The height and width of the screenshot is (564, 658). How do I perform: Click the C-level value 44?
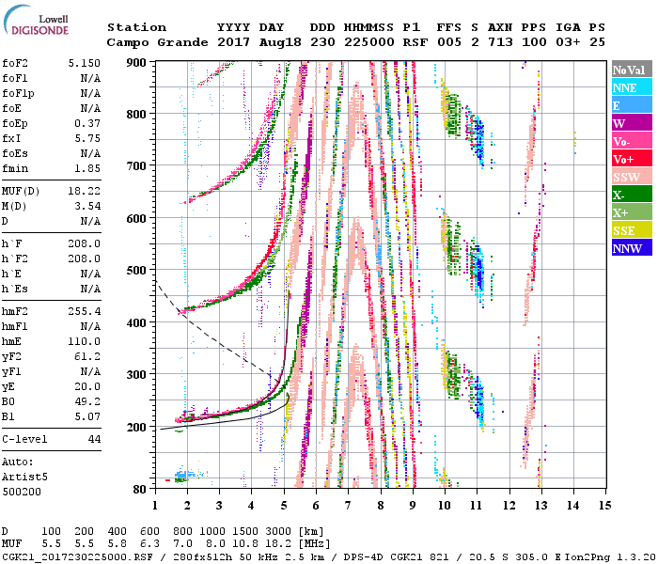click(94, 439)
